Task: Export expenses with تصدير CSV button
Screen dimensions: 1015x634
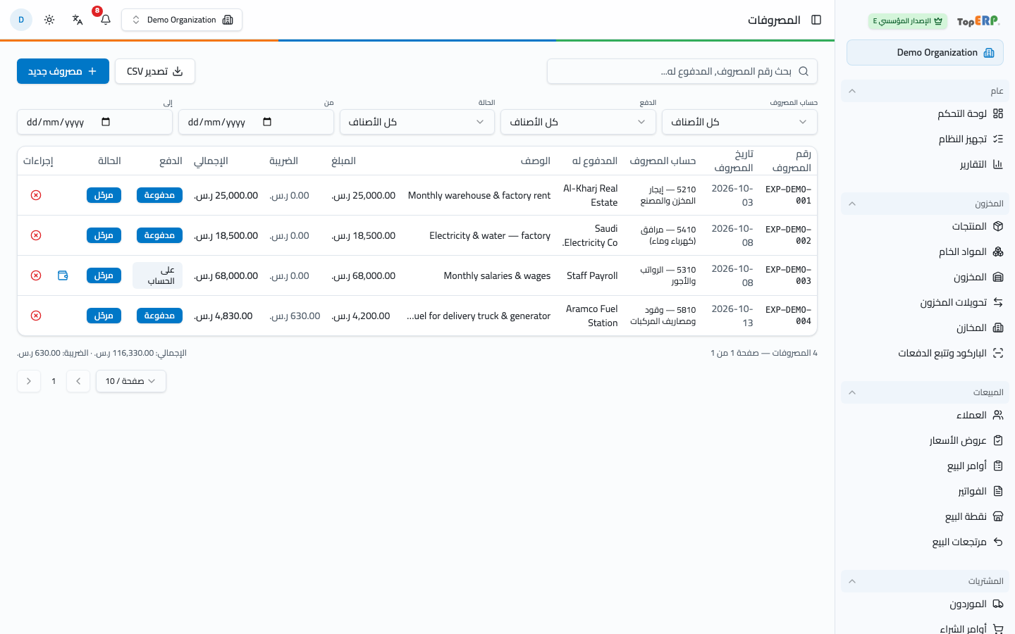Action: click(x=155, y=71)
